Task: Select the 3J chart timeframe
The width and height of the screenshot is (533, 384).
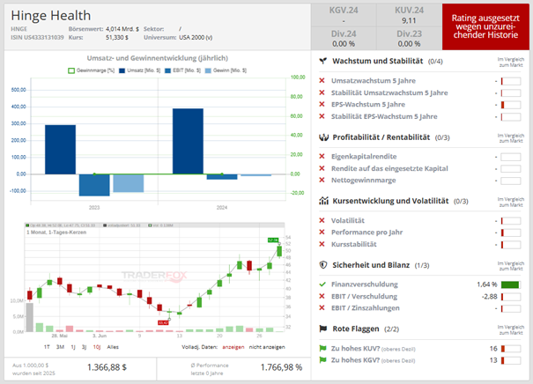Action: pyautogui.click(x=84, y=347)
